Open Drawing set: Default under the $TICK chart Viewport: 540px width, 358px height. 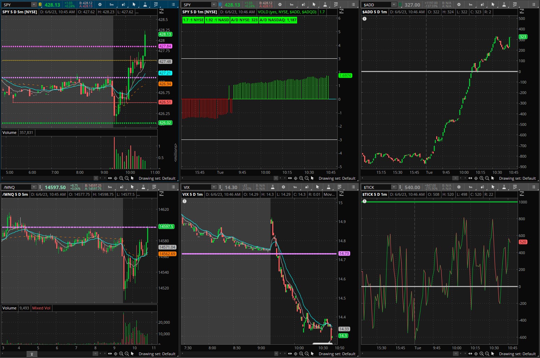517,354
